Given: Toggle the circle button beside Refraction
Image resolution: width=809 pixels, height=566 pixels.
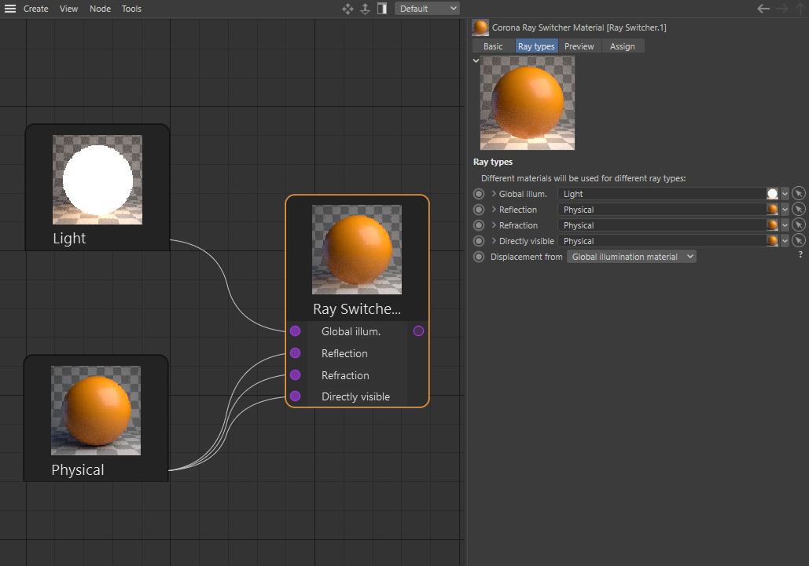Looking at the screenshot, I should (x=479, y=225).
